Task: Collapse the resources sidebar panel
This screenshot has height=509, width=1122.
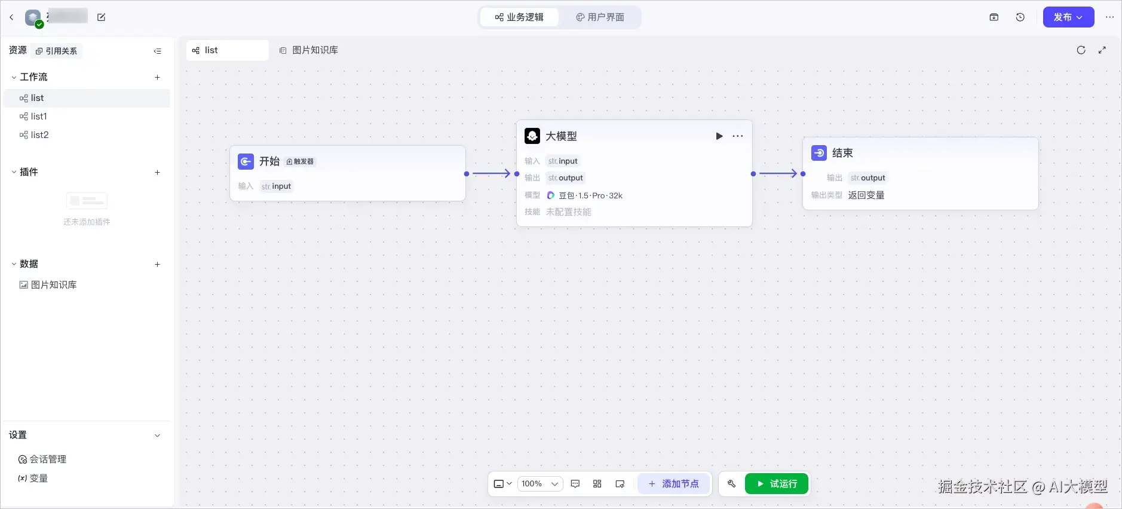Action: click(158, 51)
